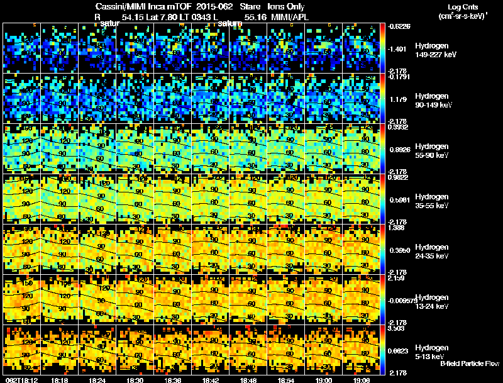Select the 'Hydrogen 90-149 keV' row label

click(433, 101)
